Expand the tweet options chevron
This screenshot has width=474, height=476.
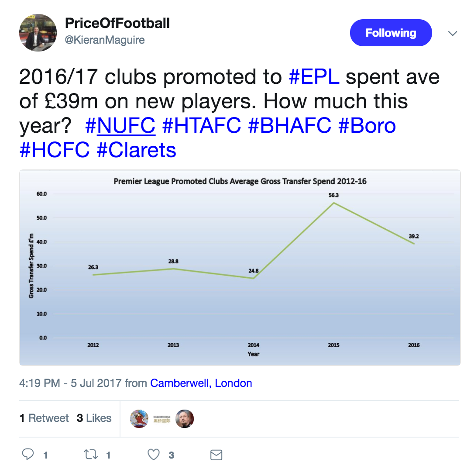point(453,33)
